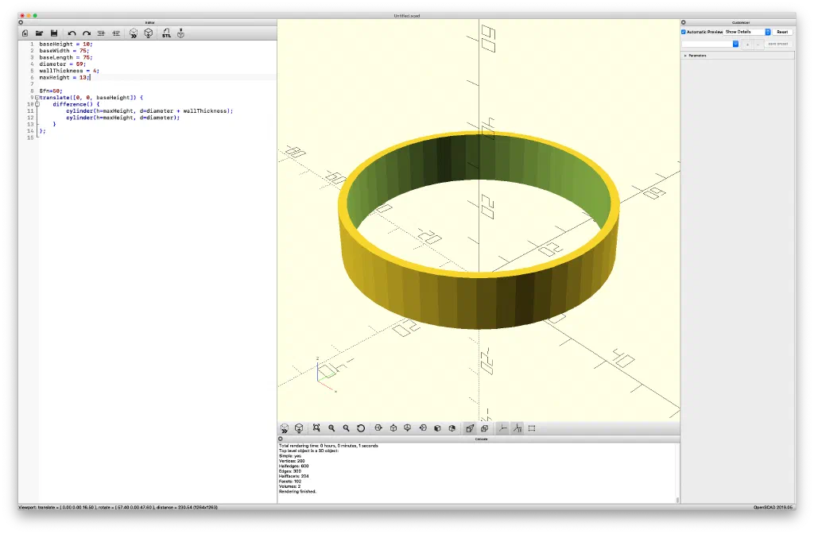The width and height of the screenshot is (814, 534).
Task: Click the New file icon in editor toolbar
Action: coord(25,33)
